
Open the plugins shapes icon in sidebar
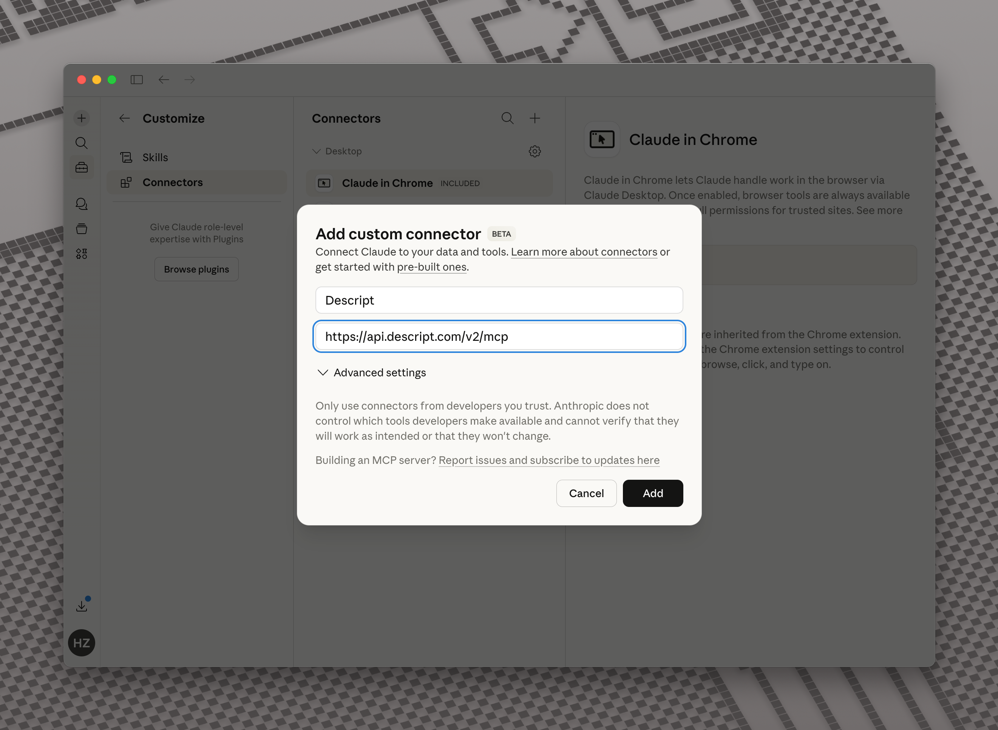pyautogui.click(x=81, y=253)
